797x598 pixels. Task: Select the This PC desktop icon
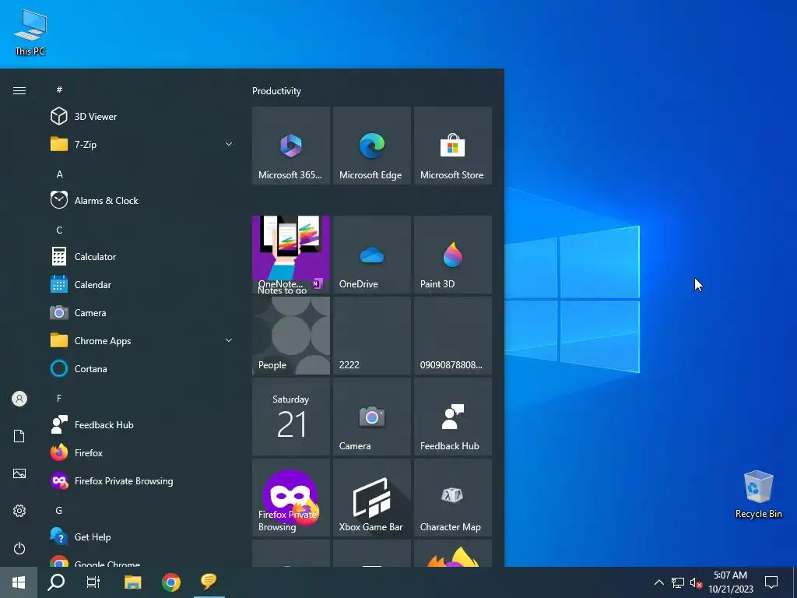30,33
